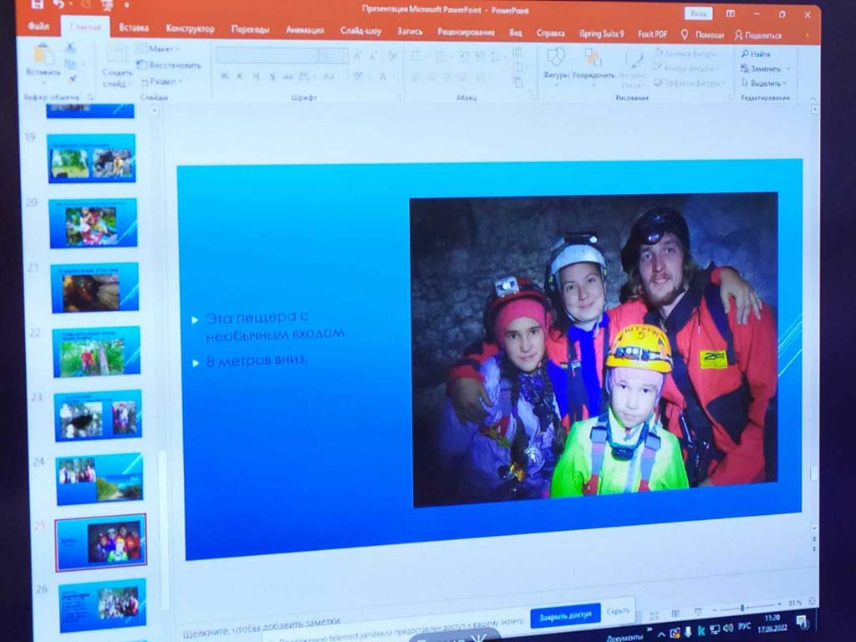Click the Paste (Вставить) clipboard icon
856x642 pixels.
tap(42, 57)
